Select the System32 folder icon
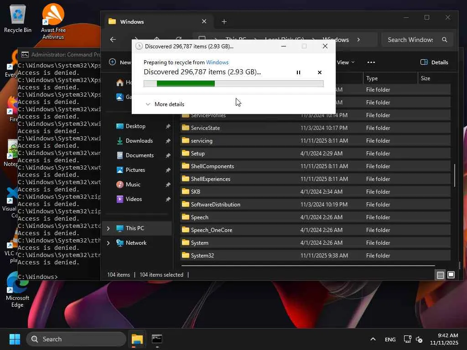This screenshot has height=350, width=467. point(186,255)
